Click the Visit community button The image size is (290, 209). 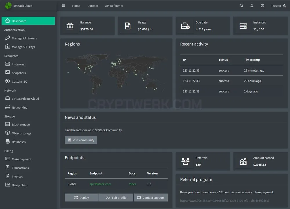click(x=81, y=140)
